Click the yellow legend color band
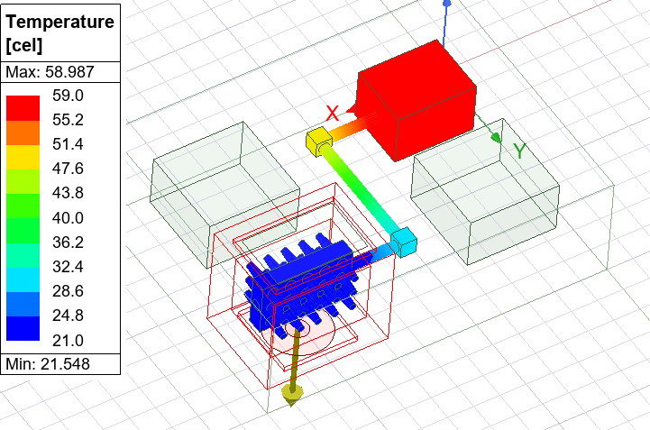 click(x=23, y=157)
